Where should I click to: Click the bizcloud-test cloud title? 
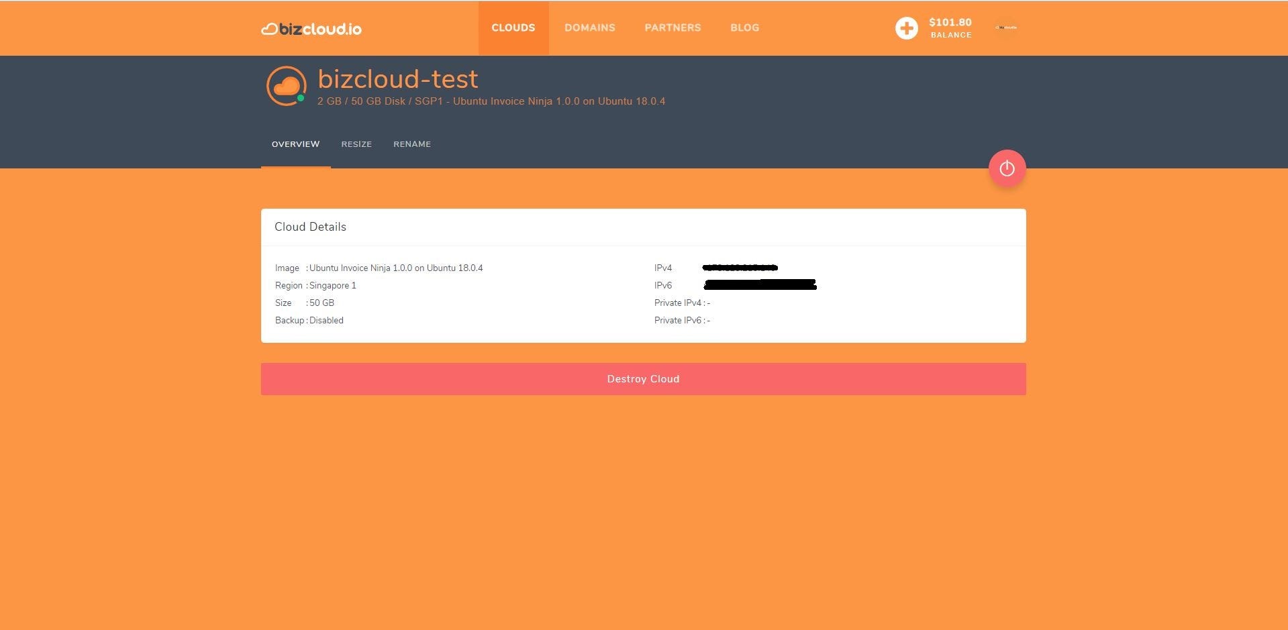(x=398, y=79)
